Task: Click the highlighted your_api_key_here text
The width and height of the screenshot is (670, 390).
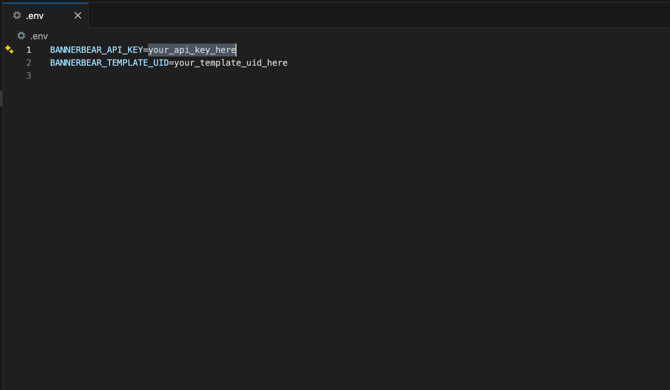Action: 192,50
